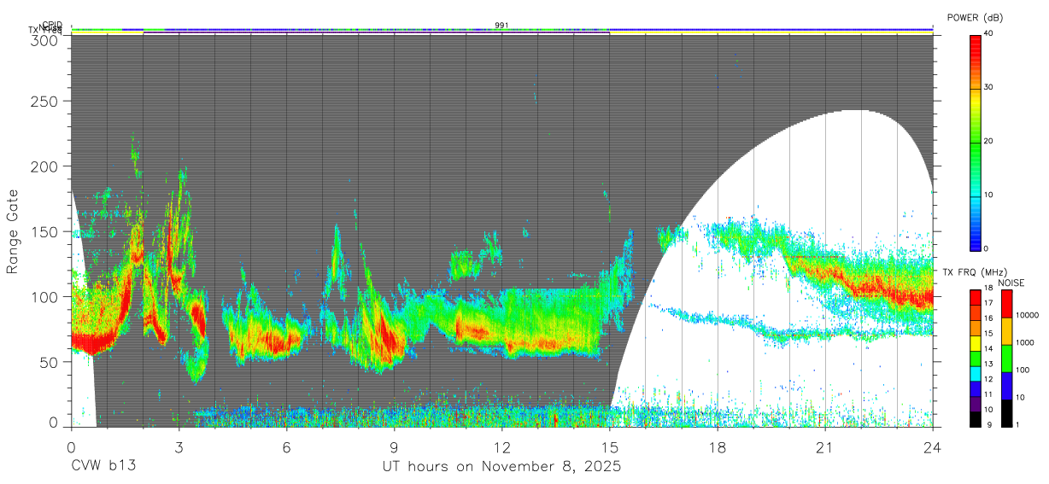The height and width of the screenshot is (484, 1049).
Task: Click the 200 range gate tick label
Action: (44, 166)
